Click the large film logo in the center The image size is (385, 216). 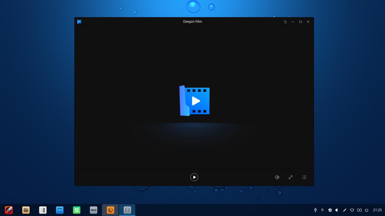[194, 101]
